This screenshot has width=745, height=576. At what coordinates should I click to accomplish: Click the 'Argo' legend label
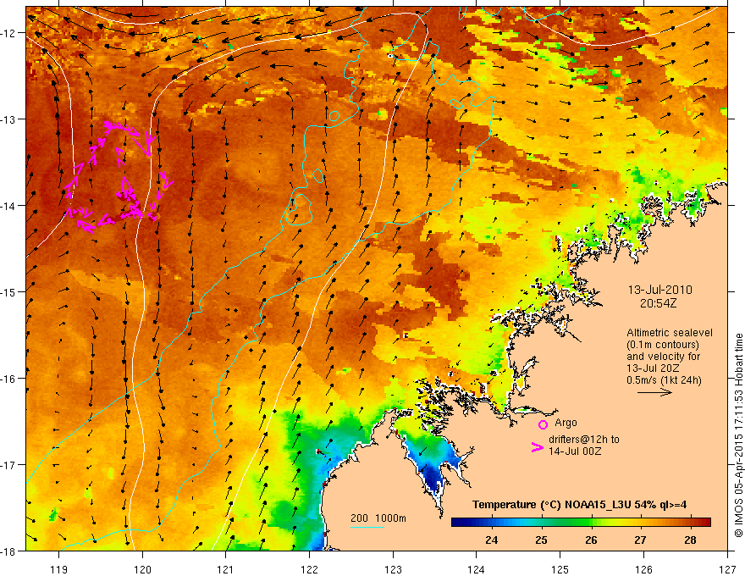point(566,423)
